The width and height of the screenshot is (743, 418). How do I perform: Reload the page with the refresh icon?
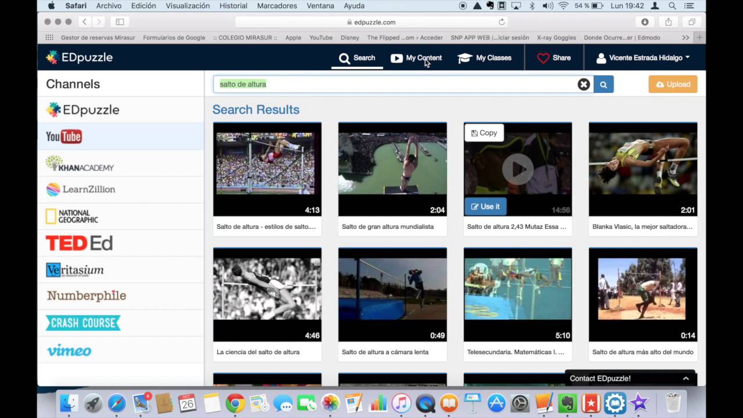pyautogui.click(x=502, y=22)
